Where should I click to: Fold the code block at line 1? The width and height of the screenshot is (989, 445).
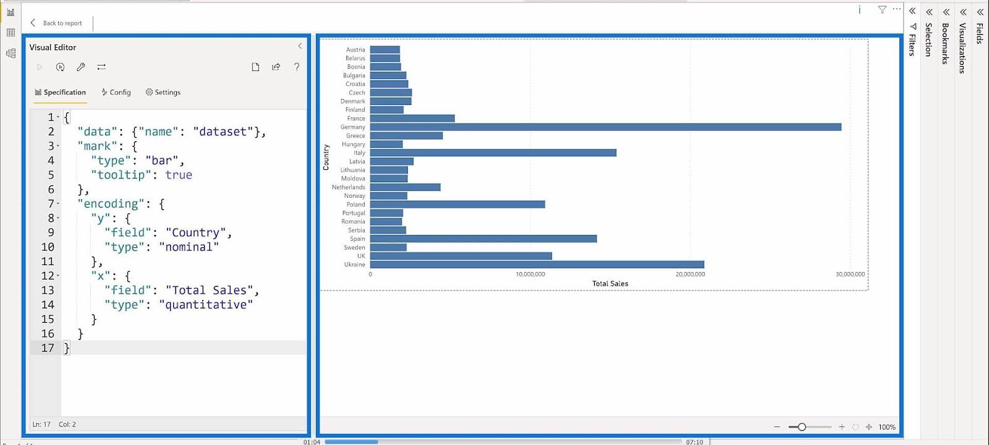[58, 117]
